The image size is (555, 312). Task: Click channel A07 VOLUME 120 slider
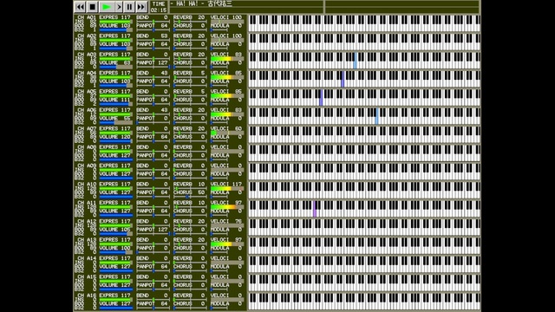[x=115, y=140]
